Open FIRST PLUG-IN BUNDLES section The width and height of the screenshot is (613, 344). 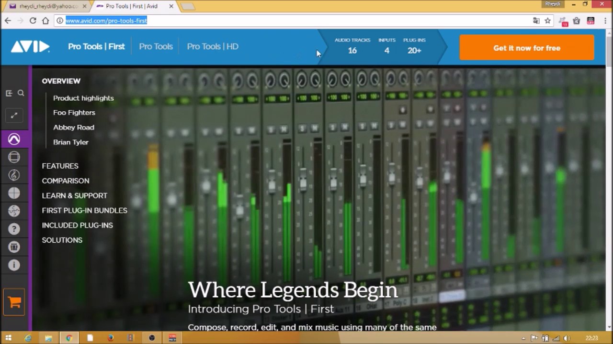click(84, 210)
